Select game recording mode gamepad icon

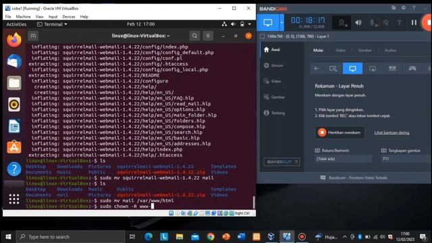pos(412,68)
